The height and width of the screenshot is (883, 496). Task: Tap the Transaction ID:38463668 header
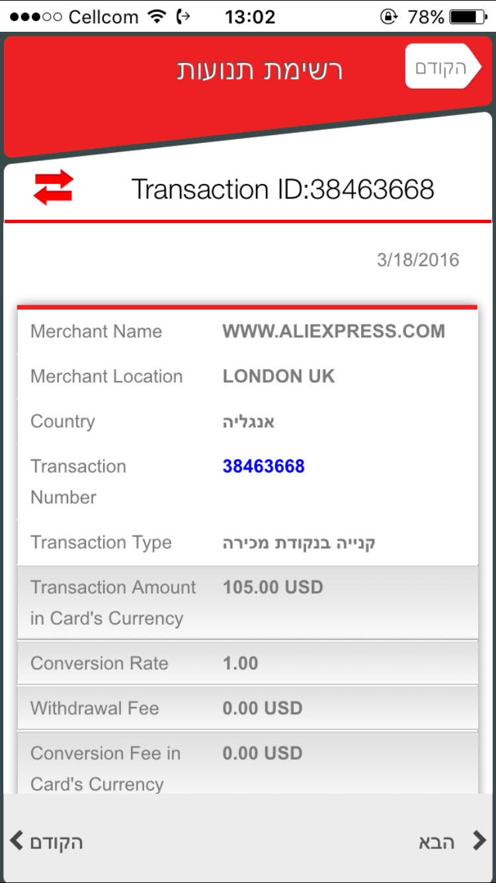click(x=282, y=189)
